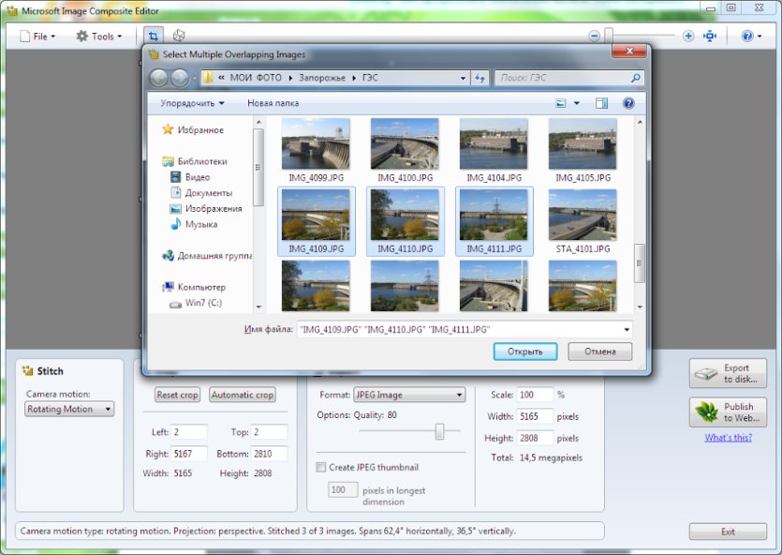
Task: Click the Scale percentage field
Action: (535, 395)
